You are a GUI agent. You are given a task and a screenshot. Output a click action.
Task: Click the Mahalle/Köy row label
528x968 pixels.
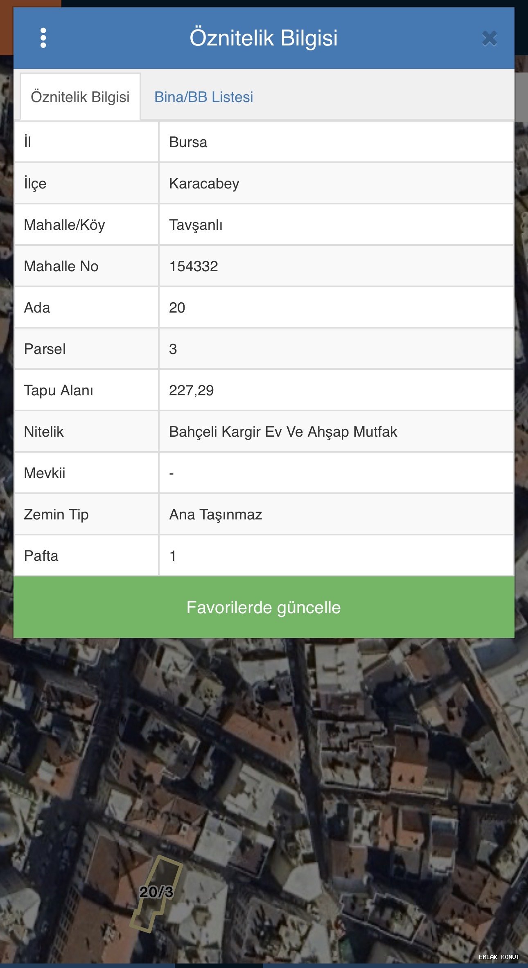click(64, 225)
